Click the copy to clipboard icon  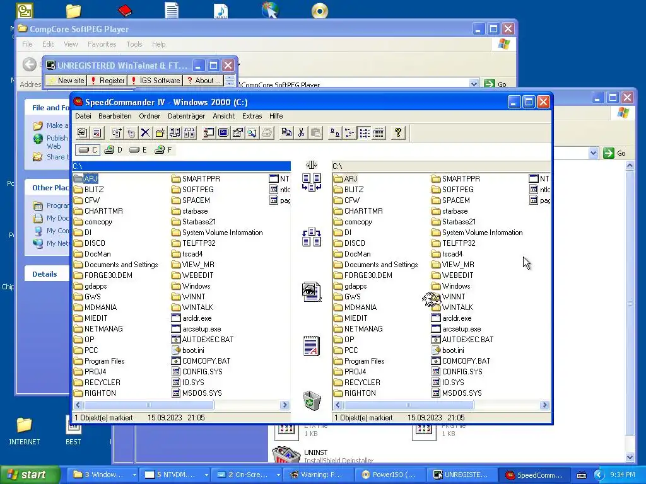(x=286, y=133)
